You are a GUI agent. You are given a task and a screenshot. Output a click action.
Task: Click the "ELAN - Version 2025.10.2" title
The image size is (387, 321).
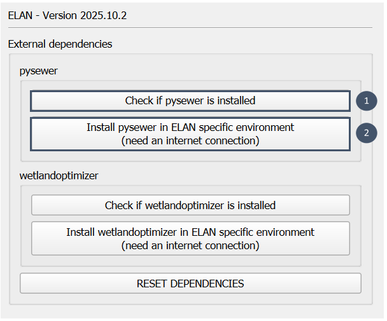coord(67,15)
